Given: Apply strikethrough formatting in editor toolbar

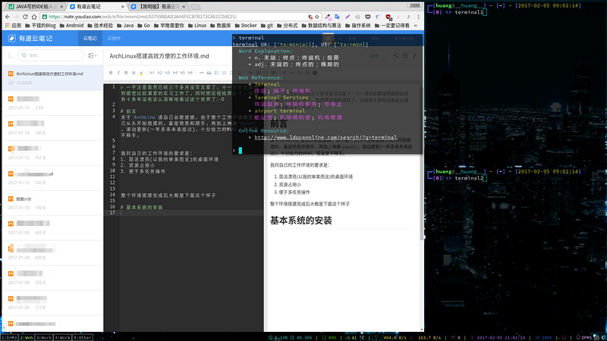Looking at the screenshot, I should [126, 73].
